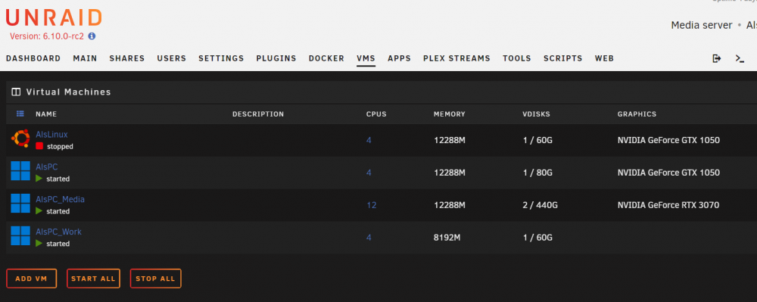Click the Ubuntu icon for AlsLinux
Screen dimensions: 757x302
point(20,139)
